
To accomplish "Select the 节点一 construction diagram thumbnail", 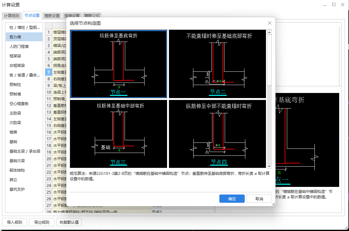I will click(x=119, y=64).
